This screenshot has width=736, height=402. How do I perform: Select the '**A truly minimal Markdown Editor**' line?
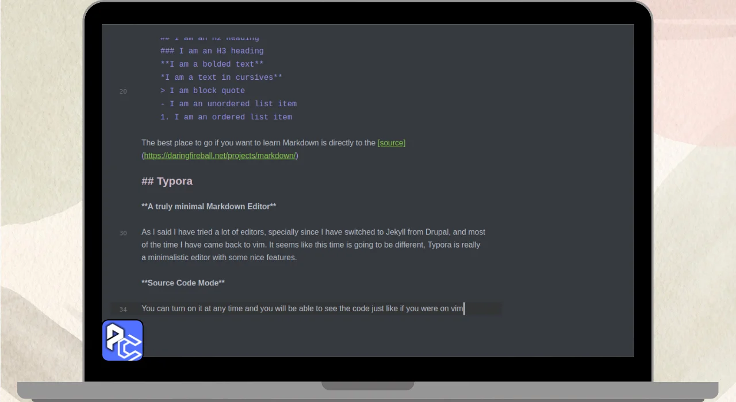pyautogui.click(x=209, y=206)
